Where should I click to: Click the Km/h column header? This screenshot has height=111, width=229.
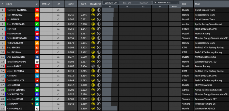click(x=174, y=6)
